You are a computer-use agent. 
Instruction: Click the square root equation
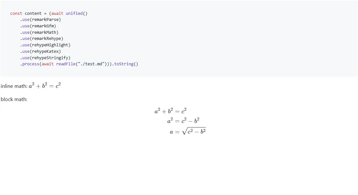[188, 131]
